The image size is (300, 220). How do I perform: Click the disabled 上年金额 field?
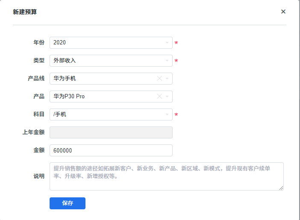(111, 132)
